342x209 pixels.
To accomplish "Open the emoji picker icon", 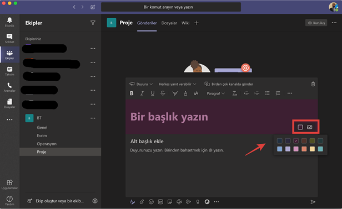I will click(151, 202).
